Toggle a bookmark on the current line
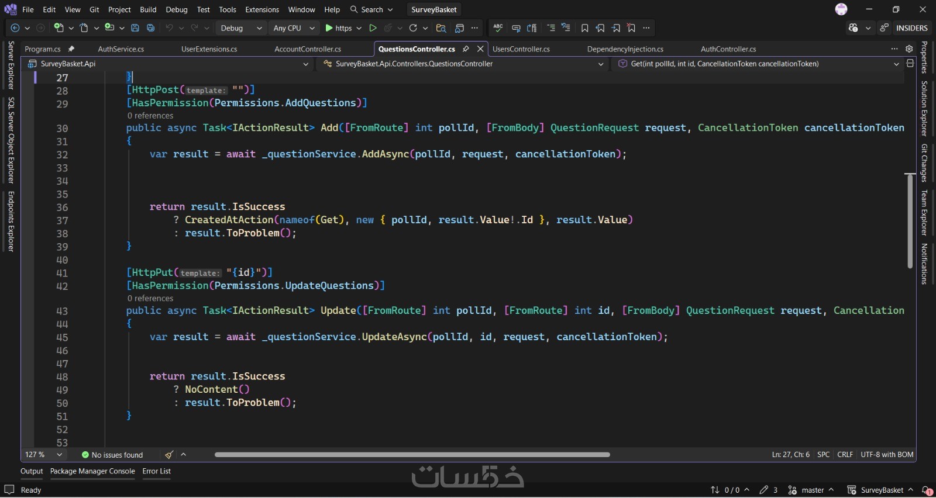This screenshot has width=936, height=498. point(584,28)
